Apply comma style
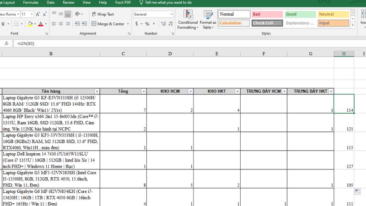Screen dimensions: 366x206 (154, 24)
